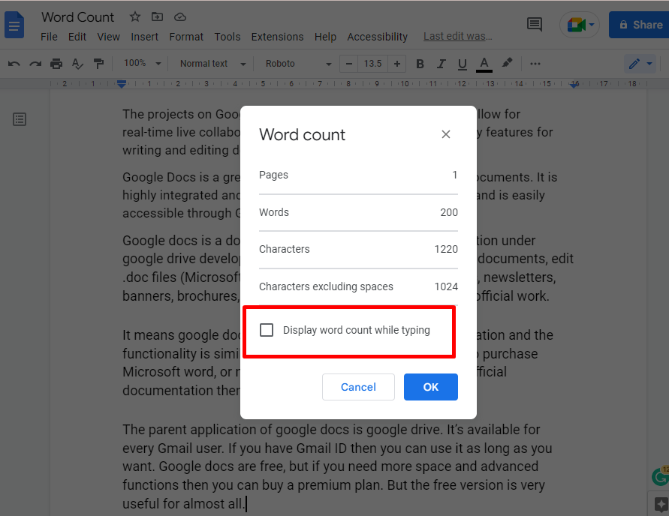669x516 pixels.
Task: Click the Pages label in dialog
Action: (273, 175)
